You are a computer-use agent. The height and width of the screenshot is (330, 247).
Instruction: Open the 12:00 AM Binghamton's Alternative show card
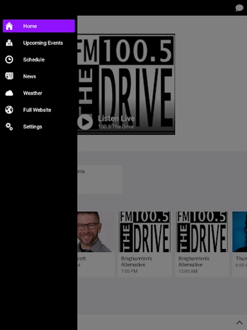pyautogui.click(x=202, y=244)
